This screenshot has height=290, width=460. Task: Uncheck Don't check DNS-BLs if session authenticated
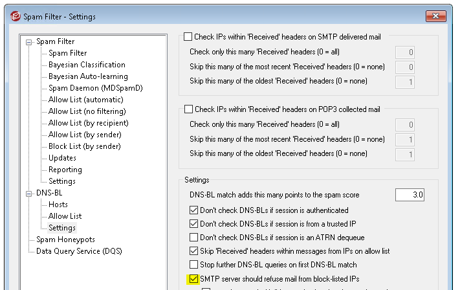(193, 210)
